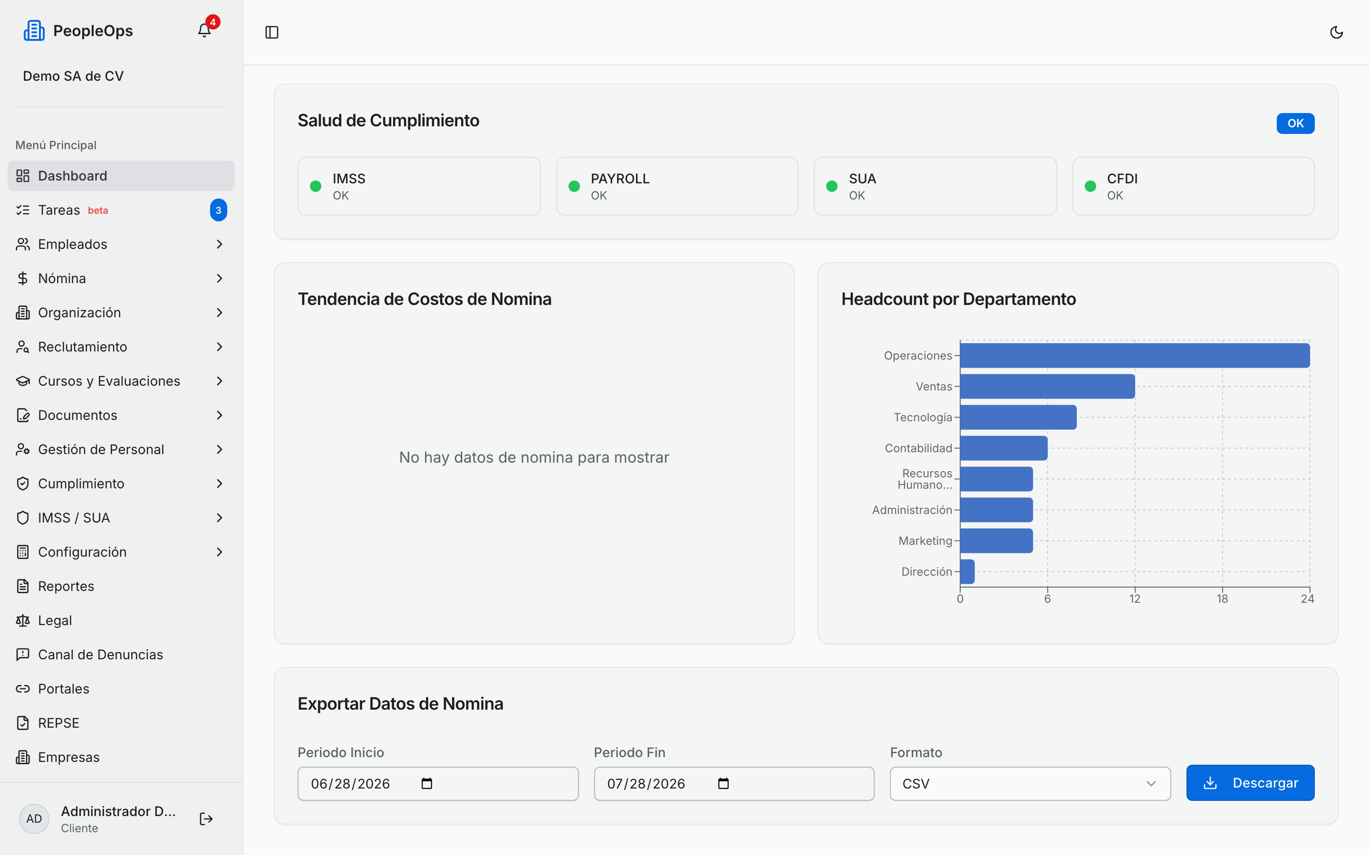Click the Descargar button

tap(1250, 783)
